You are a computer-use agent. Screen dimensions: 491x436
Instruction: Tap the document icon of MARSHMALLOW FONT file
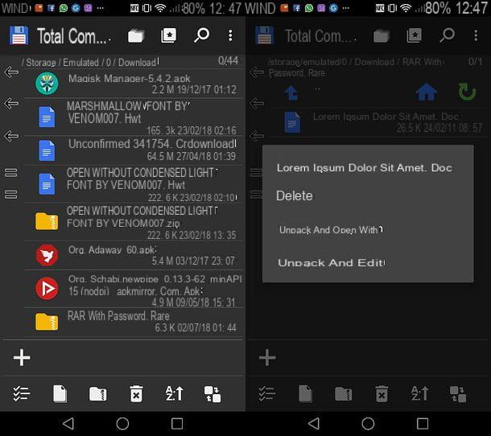47,117
